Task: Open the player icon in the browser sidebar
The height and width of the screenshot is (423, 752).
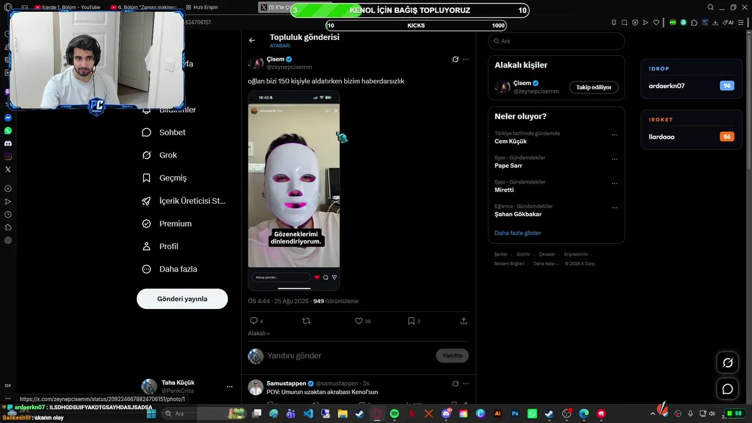Action: click(x=8, y=189)
